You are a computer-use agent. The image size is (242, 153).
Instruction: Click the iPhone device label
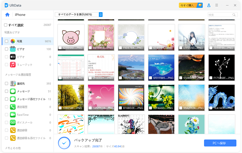[x=20, y=15]
